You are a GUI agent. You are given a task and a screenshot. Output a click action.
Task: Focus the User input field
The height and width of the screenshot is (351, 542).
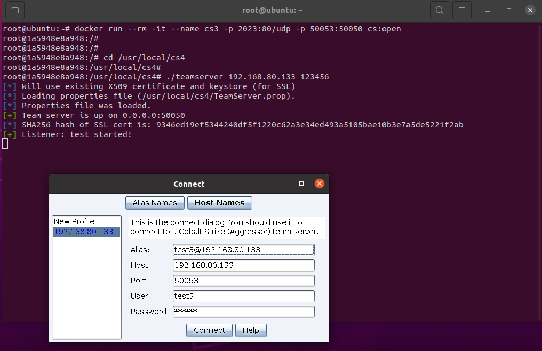click(x=244, y=297)
